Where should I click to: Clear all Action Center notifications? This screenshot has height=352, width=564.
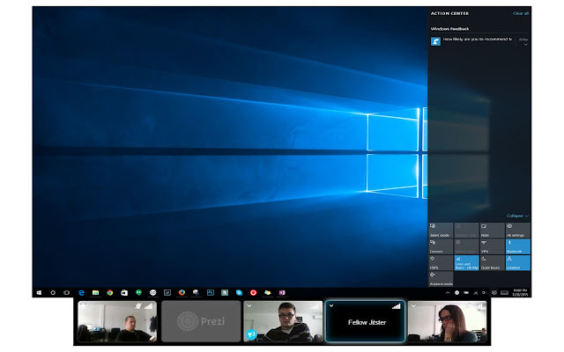[521, 13]
